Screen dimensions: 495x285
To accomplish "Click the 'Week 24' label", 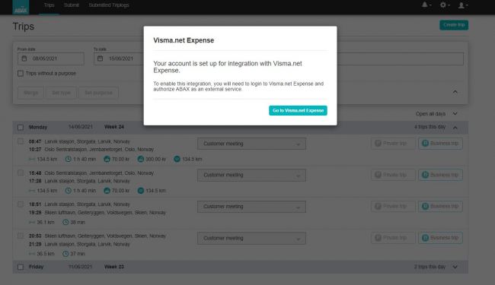I will point(114,127).
